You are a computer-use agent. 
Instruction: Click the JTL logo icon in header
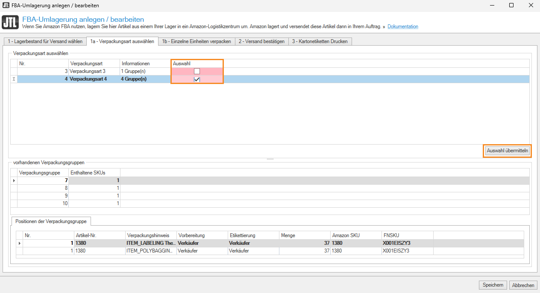[10, 23]
